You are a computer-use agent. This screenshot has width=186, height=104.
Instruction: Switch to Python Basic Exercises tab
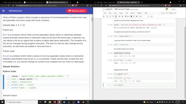(x=34, y=2)
